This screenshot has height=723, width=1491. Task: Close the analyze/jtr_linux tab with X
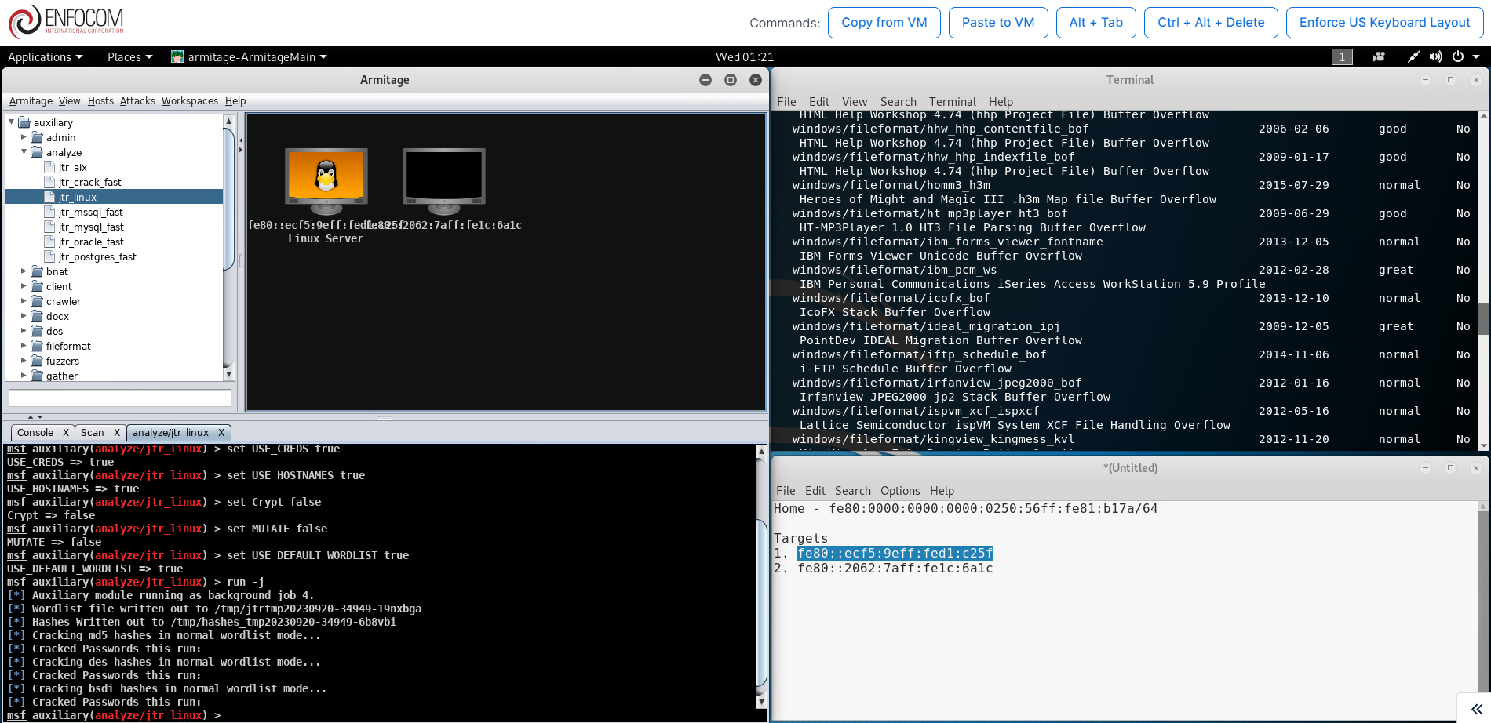click(221, 432)
